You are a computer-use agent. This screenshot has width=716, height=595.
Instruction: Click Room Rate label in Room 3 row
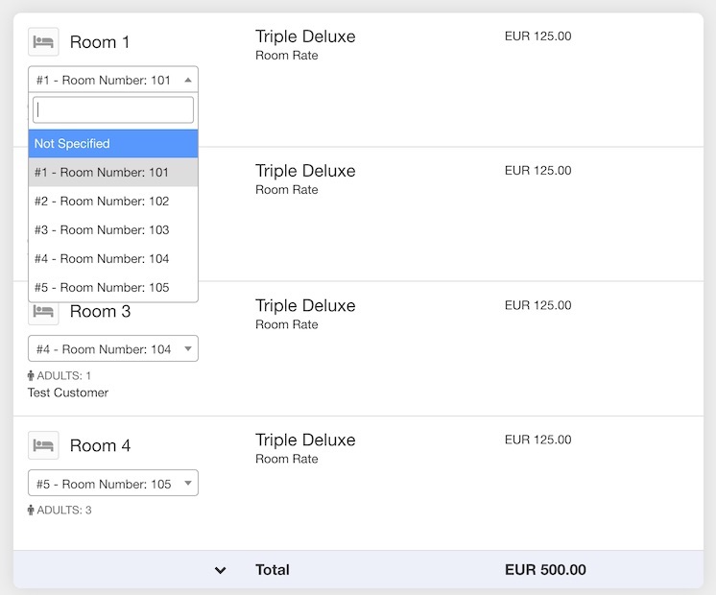tap(286, 324)
